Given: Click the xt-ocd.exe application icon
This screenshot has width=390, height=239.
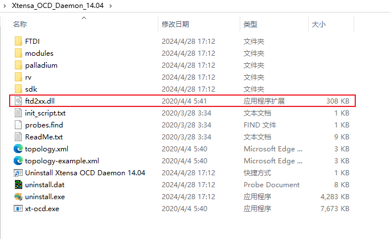Looking at the screenshot, I should point(18,208).
